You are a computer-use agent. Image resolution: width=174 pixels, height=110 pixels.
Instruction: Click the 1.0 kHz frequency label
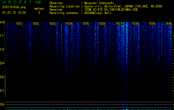pyautogui.click(x=2, y=50)
